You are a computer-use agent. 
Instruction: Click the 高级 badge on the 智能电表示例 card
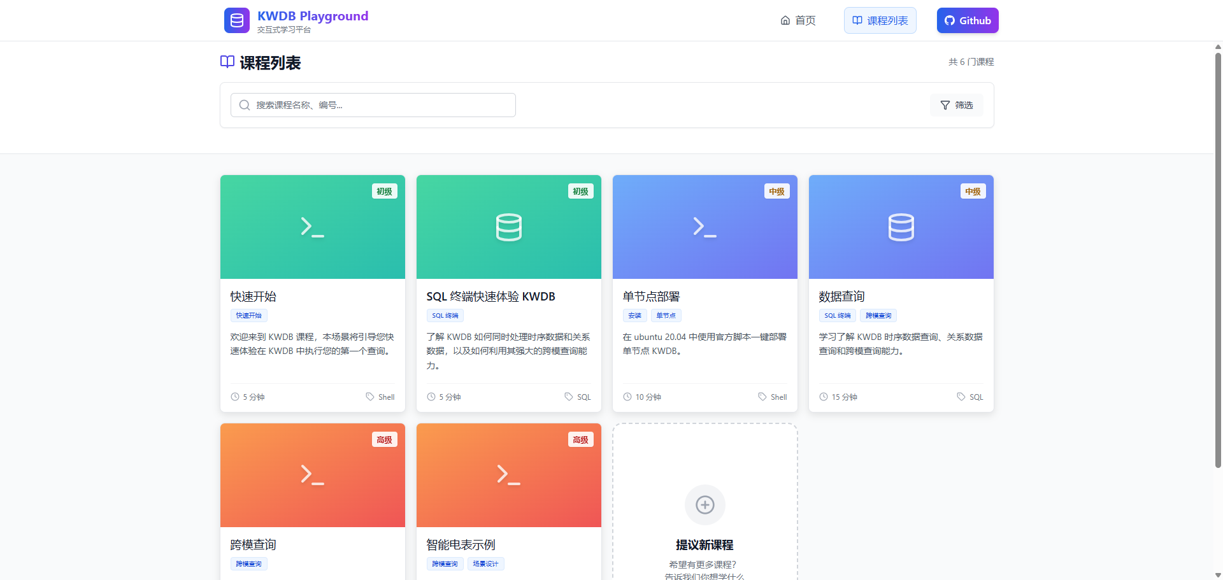coord(581,440)
